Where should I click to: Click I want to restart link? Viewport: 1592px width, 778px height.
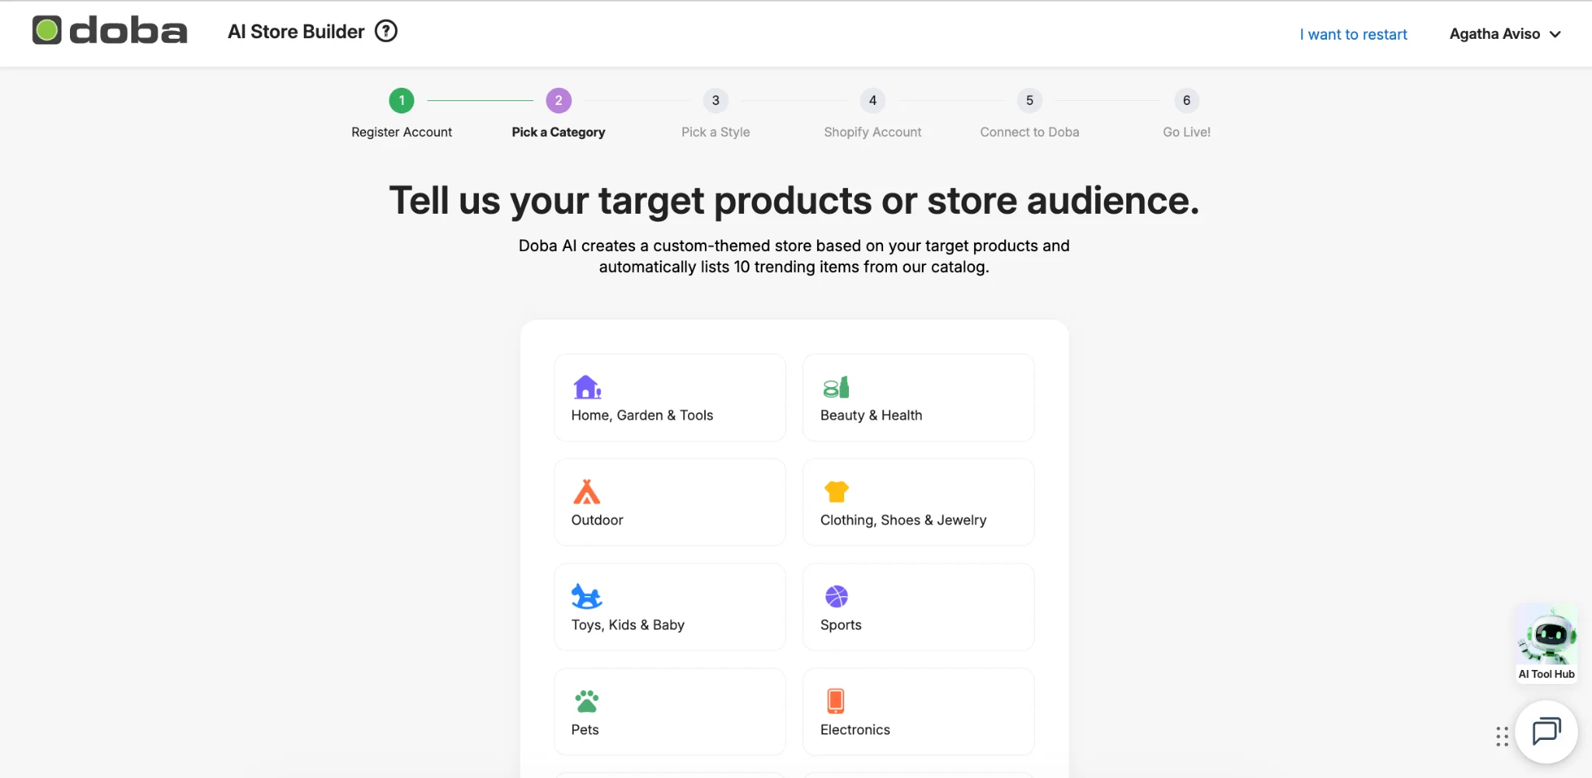[x=1353, y=34]
